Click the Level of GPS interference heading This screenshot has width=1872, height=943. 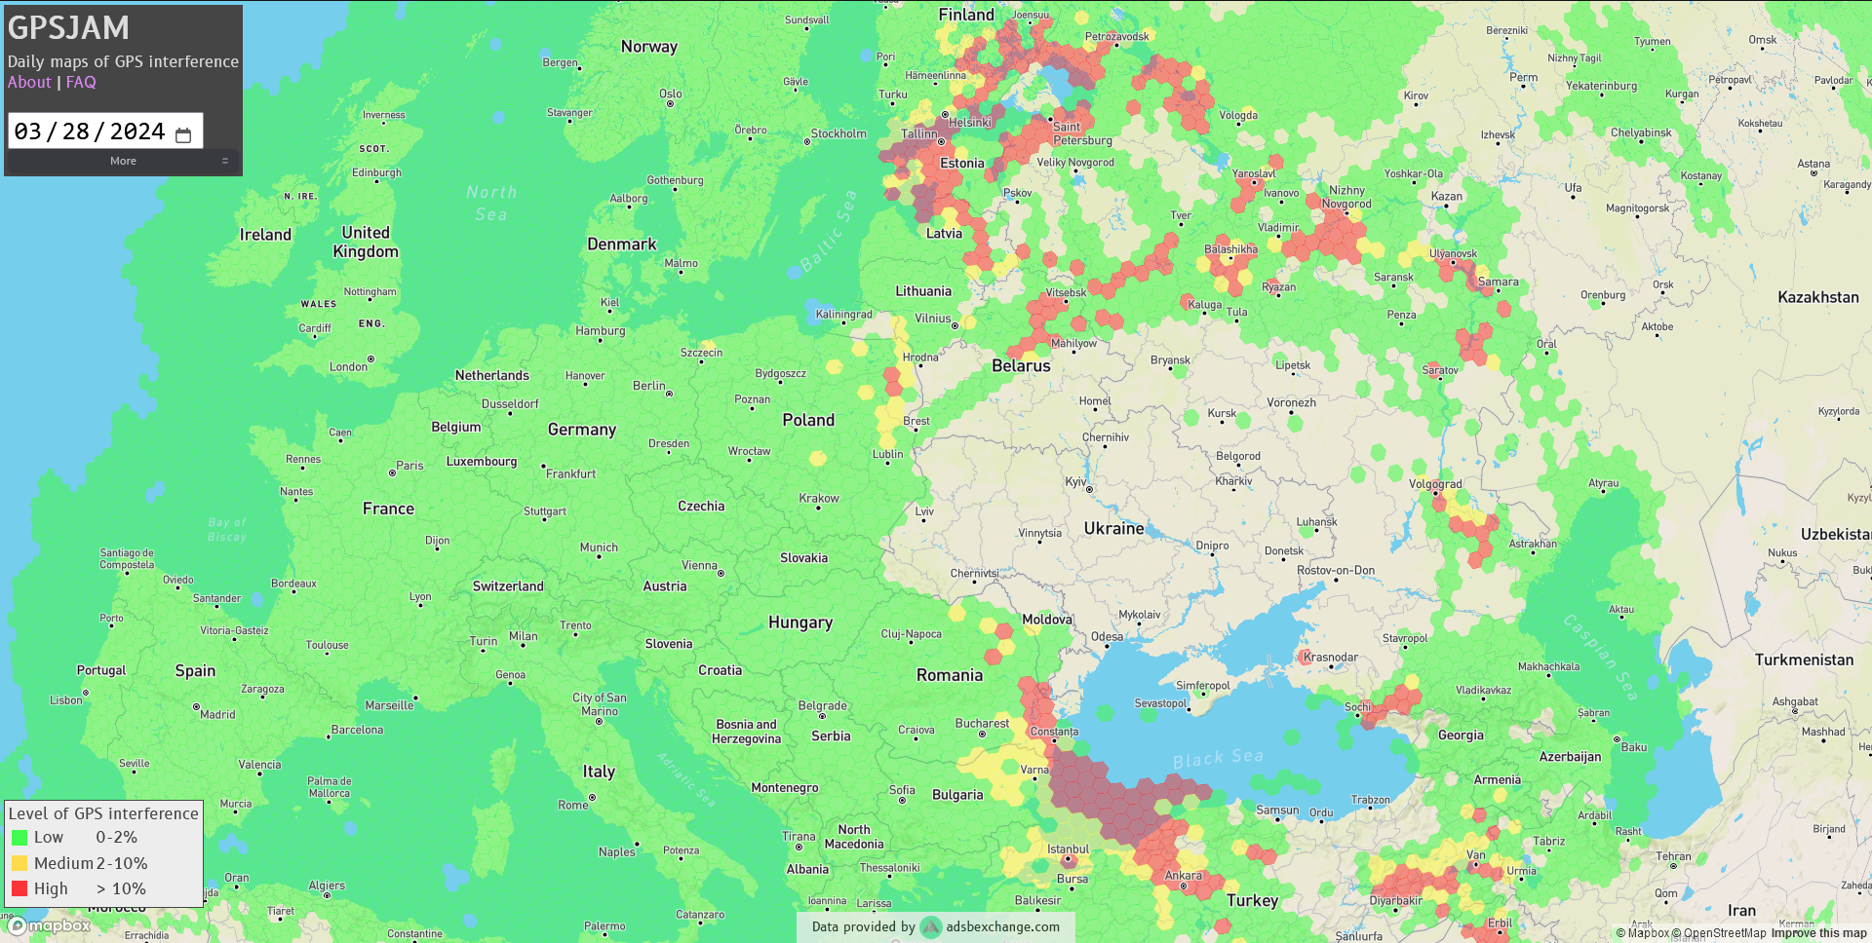click(x=103, y=813)
